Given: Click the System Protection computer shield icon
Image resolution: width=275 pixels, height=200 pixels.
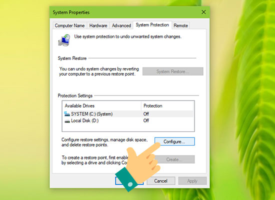Looking at the screenshot, I should [64, 40].
